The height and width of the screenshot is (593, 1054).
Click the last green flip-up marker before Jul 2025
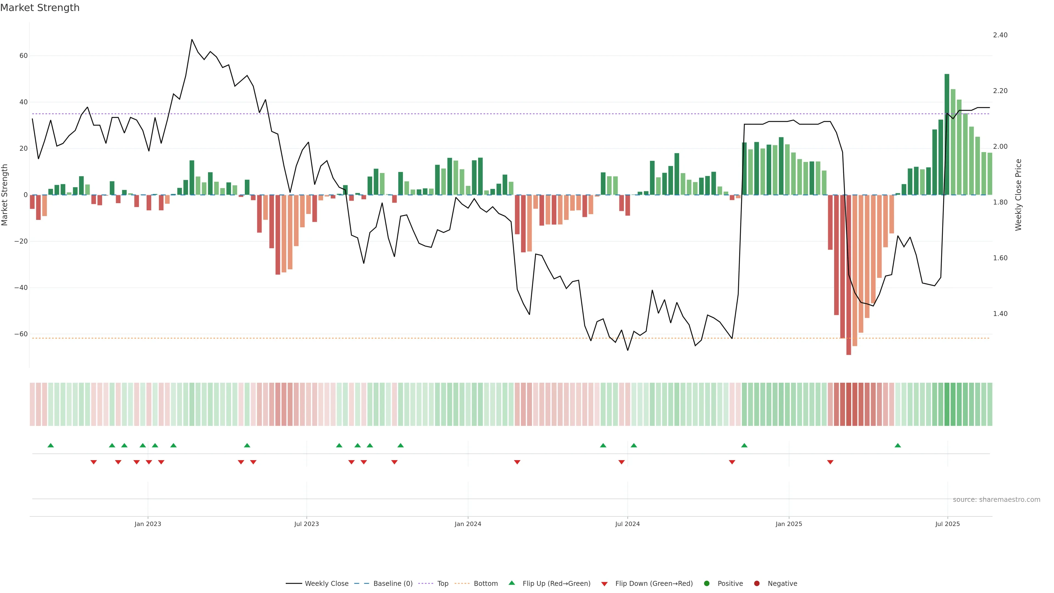(x=898, y=445)
